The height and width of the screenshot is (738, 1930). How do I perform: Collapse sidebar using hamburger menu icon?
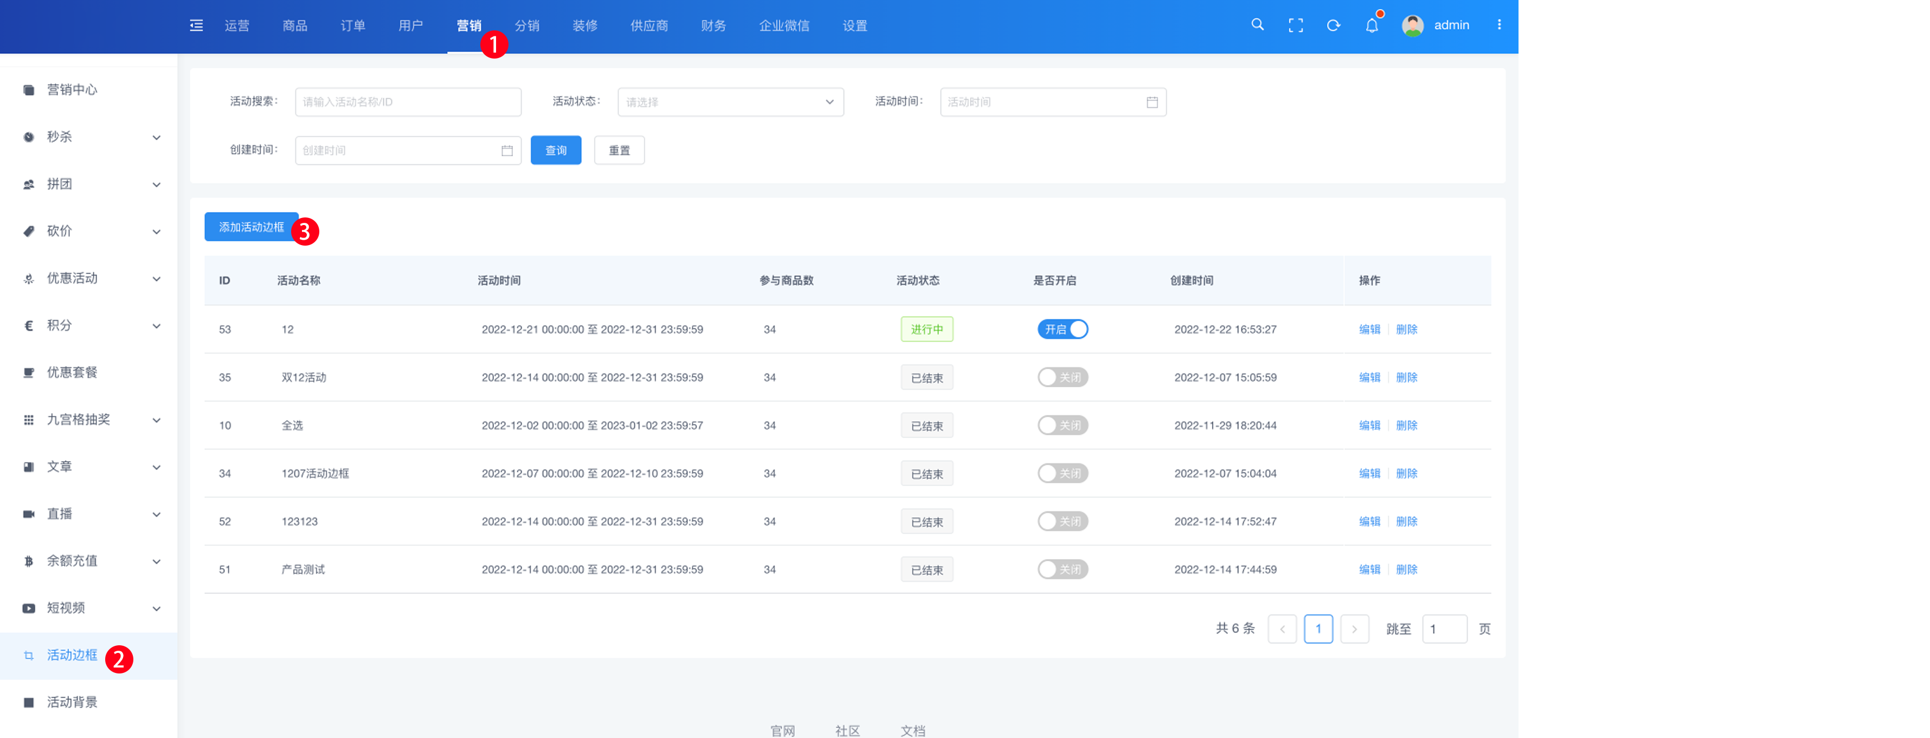(196, 25)
